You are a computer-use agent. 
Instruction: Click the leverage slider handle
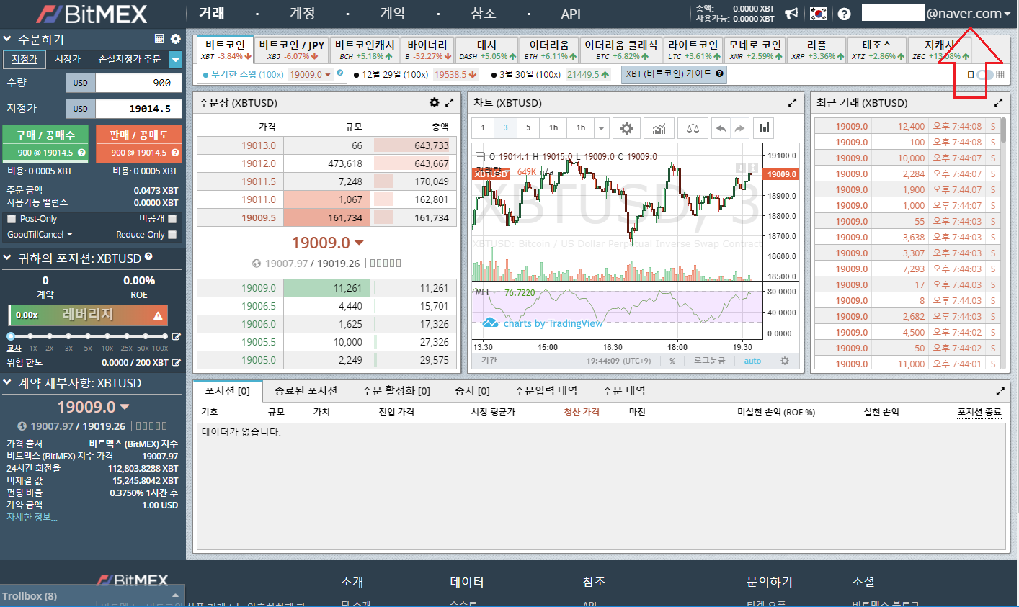click(11, 336)
